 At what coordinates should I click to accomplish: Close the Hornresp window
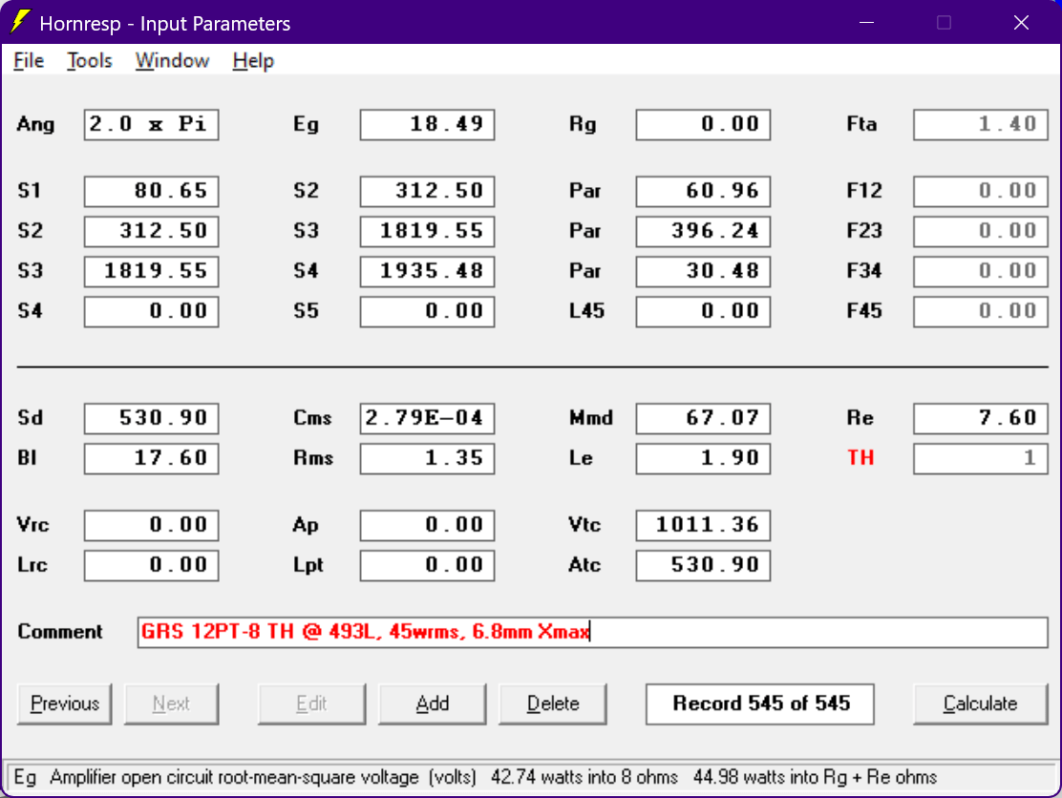[x=1021, y=22]
